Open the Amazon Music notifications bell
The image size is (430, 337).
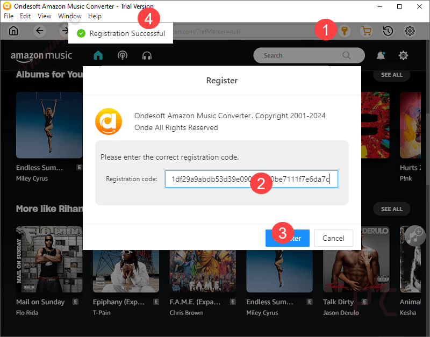pos(381,55)
